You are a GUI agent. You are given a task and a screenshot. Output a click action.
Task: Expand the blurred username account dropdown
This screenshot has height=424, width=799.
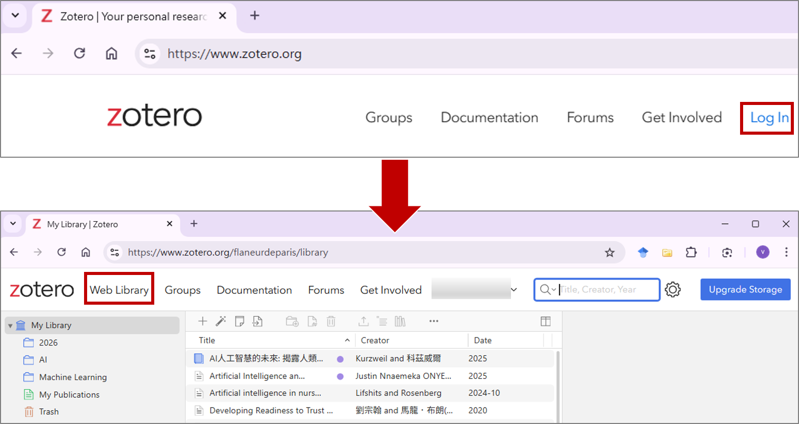tap(514, 290)
